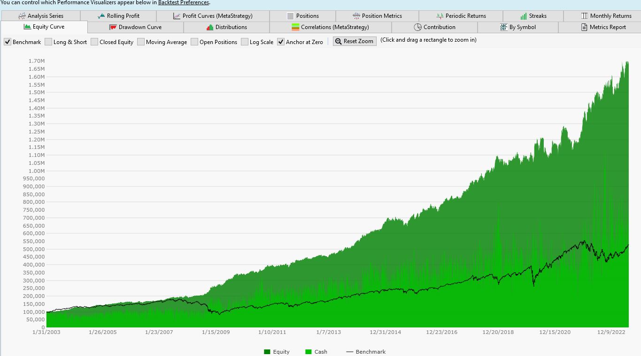The height and width of the screenshot is (356, 641).
Task: Uncheck the Benchmark checkbox
Action: pos(8,42)
